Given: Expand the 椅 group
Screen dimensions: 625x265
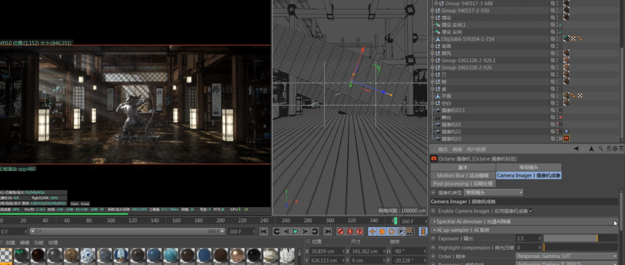Looking at the screenshot, I should [433, 82].
